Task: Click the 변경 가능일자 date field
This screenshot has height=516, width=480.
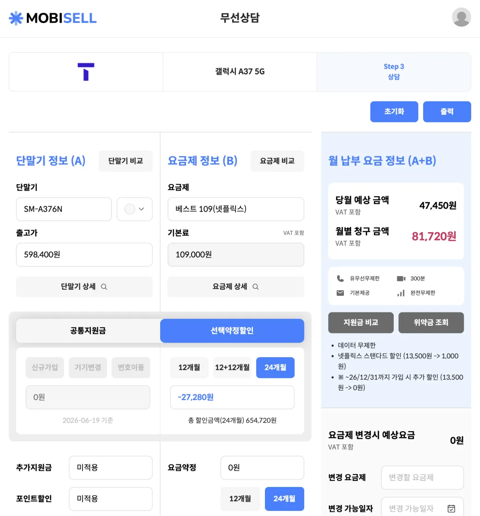Action: (x=422, y=508)
